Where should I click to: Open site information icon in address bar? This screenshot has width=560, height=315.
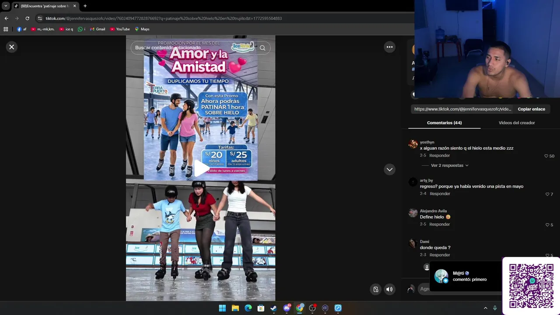[x=40, y=18]
